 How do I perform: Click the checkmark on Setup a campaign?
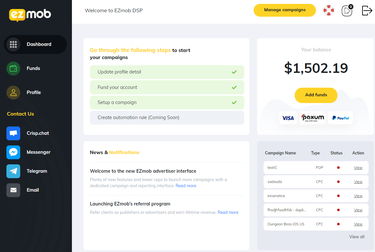pos(235,102)
